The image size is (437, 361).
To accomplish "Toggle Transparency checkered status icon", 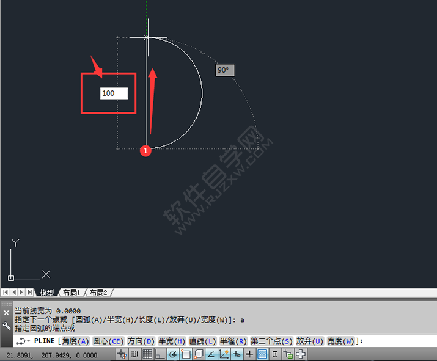I will pyautogui.click(x=262, y=354).
